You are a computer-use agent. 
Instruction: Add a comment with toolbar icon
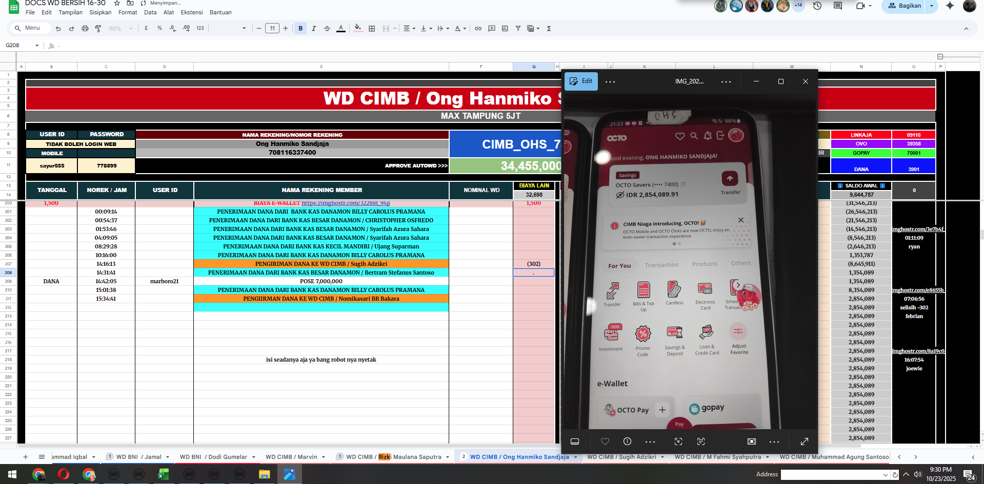coord(492,29)
